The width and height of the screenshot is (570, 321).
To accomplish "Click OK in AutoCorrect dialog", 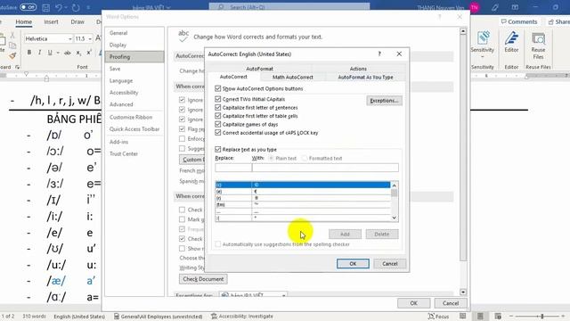I will 353,264.
